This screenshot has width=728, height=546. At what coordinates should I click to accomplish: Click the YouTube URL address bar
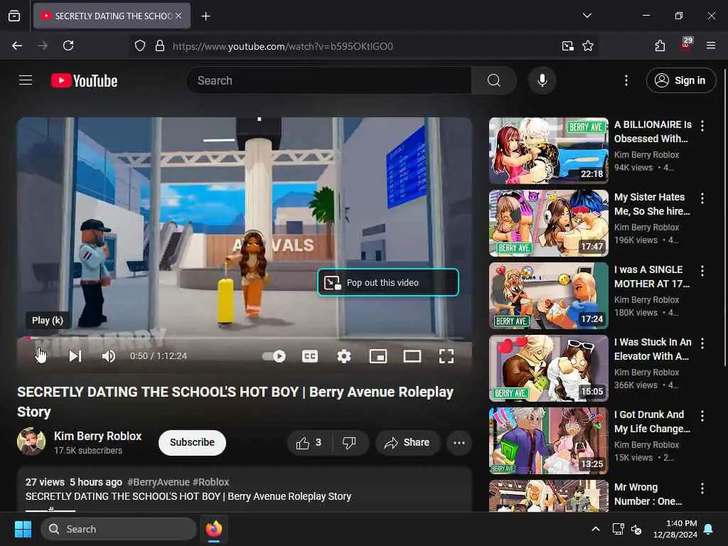tap(282, 46)
